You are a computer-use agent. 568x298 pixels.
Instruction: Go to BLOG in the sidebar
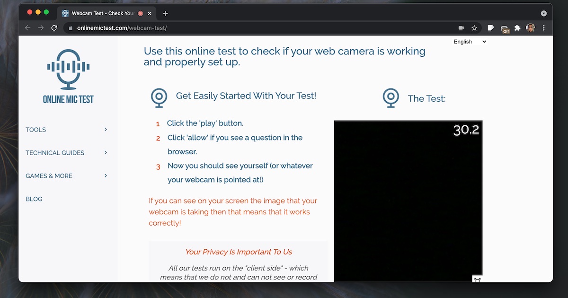click(x=34, y=199)
